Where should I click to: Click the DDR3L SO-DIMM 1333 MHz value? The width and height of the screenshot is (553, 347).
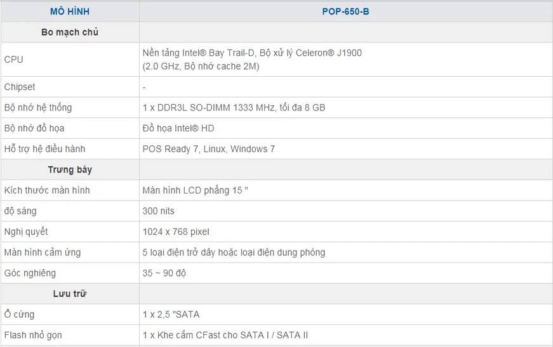234,108
